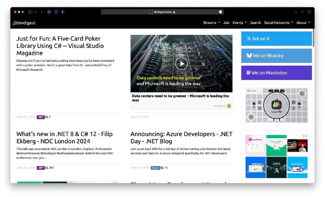Click the vote counter showing 2

[48, 117]
